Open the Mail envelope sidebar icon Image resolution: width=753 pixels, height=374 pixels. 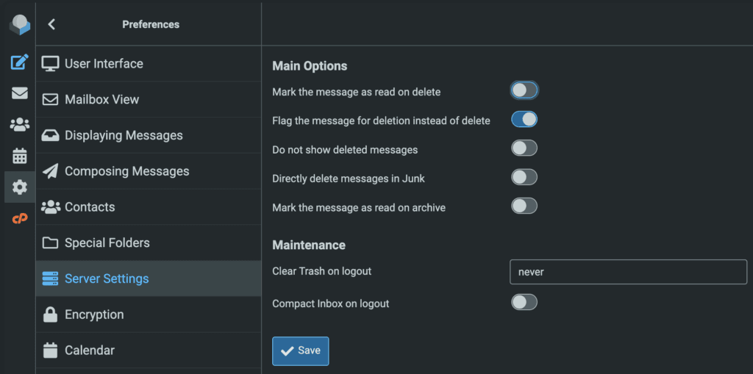pyautogui.click(x=20, y=93)
